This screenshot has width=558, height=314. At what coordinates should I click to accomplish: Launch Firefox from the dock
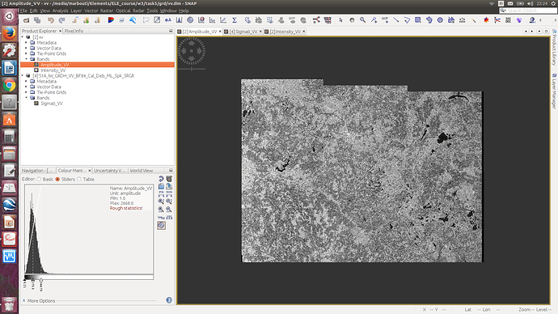coord(9,33)
